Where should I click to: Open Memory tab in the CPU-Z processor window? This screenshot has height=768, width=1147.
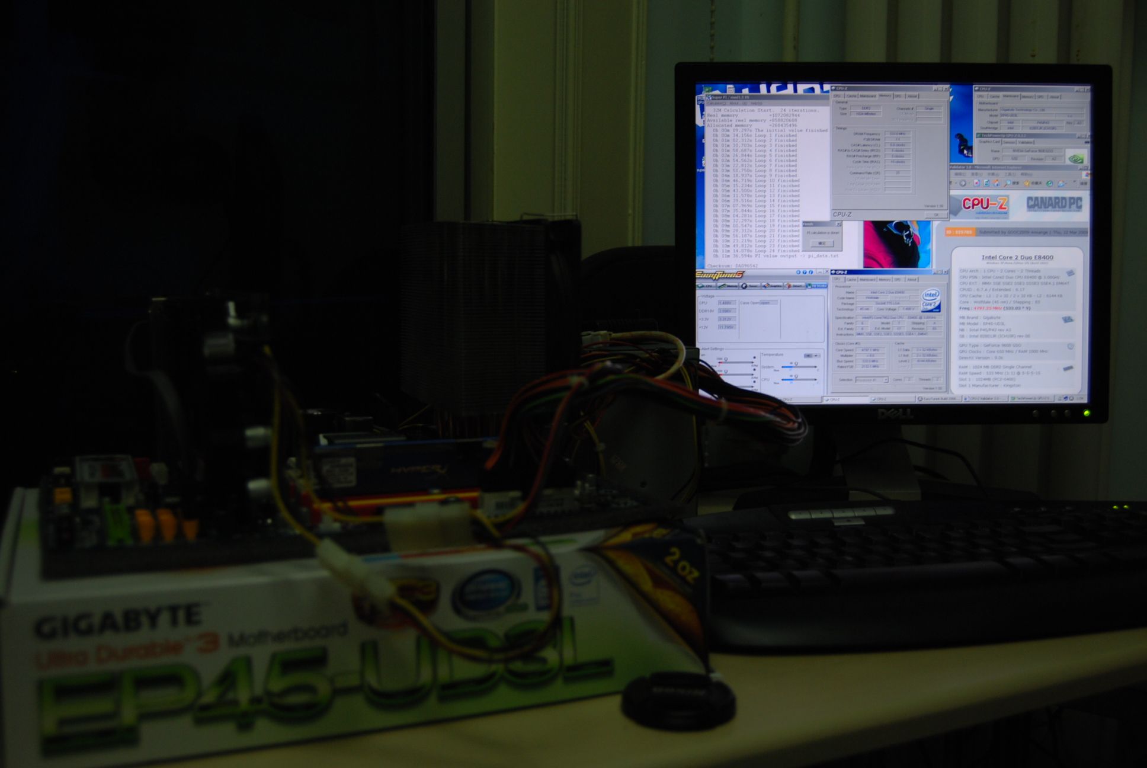tap(885, 280)
